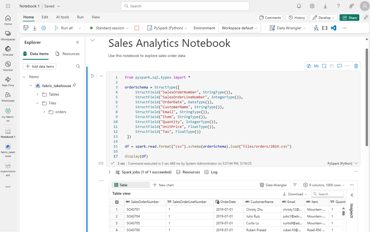The image size is (370, 232).
Task: Open the PySpark (Python) language selector
Action: pyautogui.click(x=167, y=28)
